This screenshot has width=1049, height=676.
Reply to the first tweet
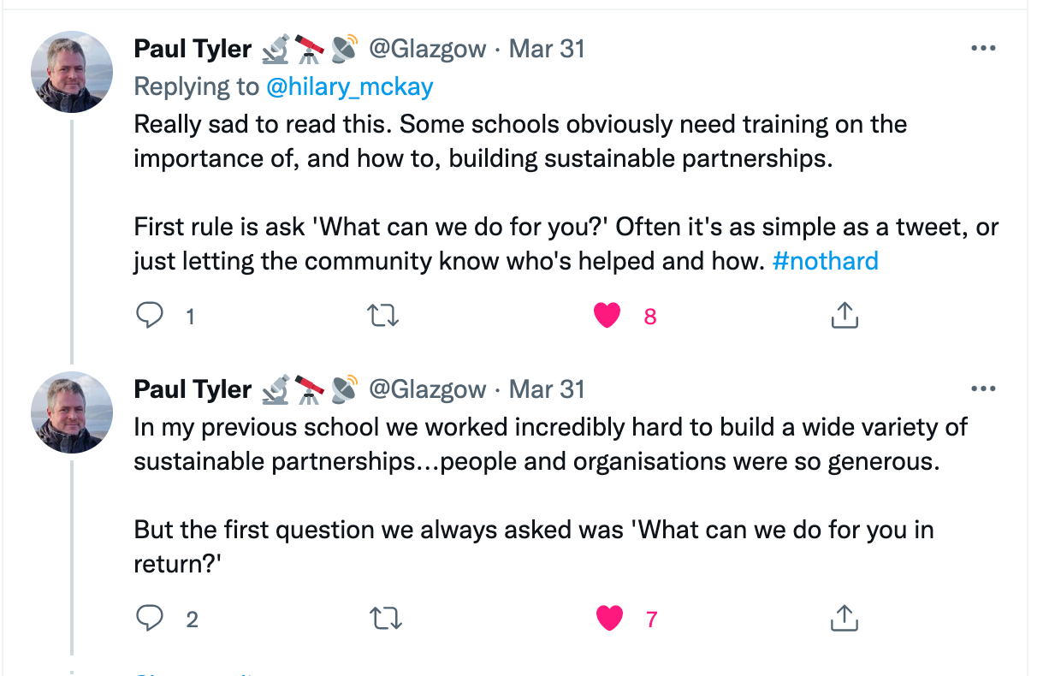click(x=151, y=316)
